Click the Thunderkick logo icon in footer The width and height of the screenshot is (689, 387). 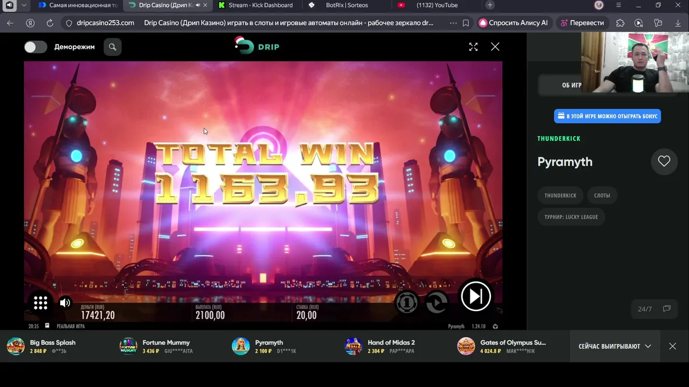coord(495,326)
